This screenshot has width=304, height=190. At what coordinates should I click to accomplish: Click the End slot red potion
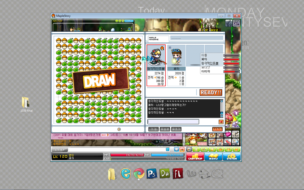tap(228, 142)
